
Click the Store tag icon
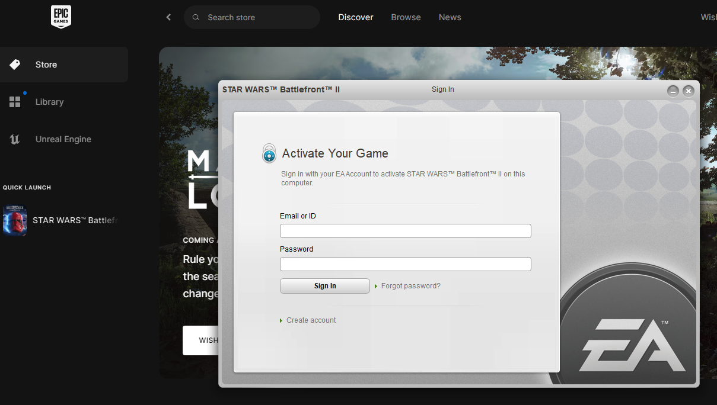15,65
